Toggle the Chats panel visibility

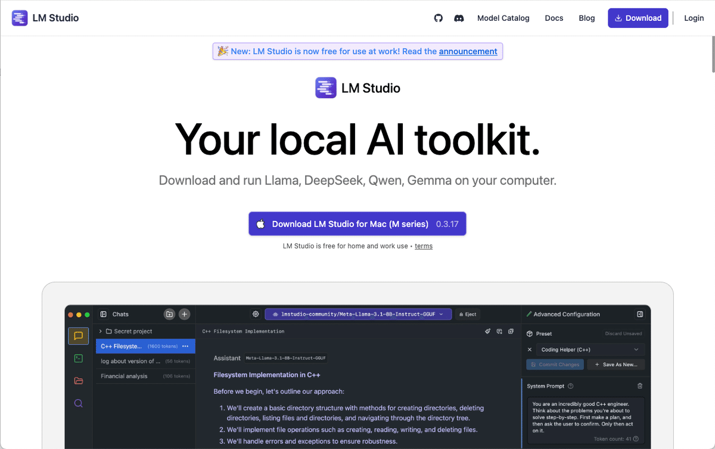103,314
